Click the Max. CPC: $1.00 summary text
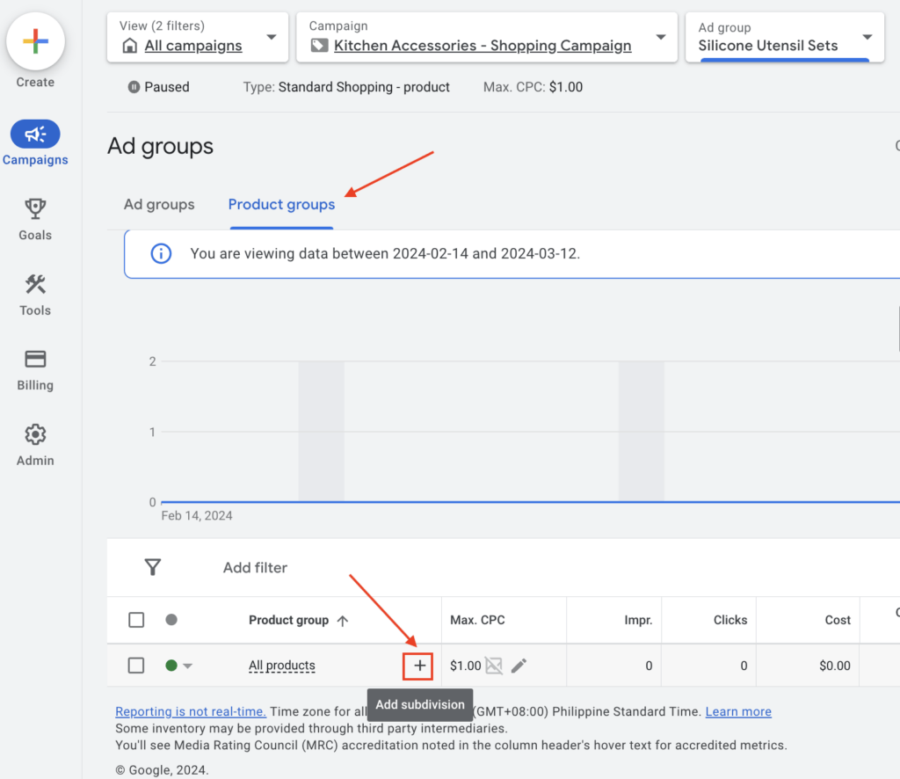The height and width of the screenshot is (779, 900). point(533,87)
